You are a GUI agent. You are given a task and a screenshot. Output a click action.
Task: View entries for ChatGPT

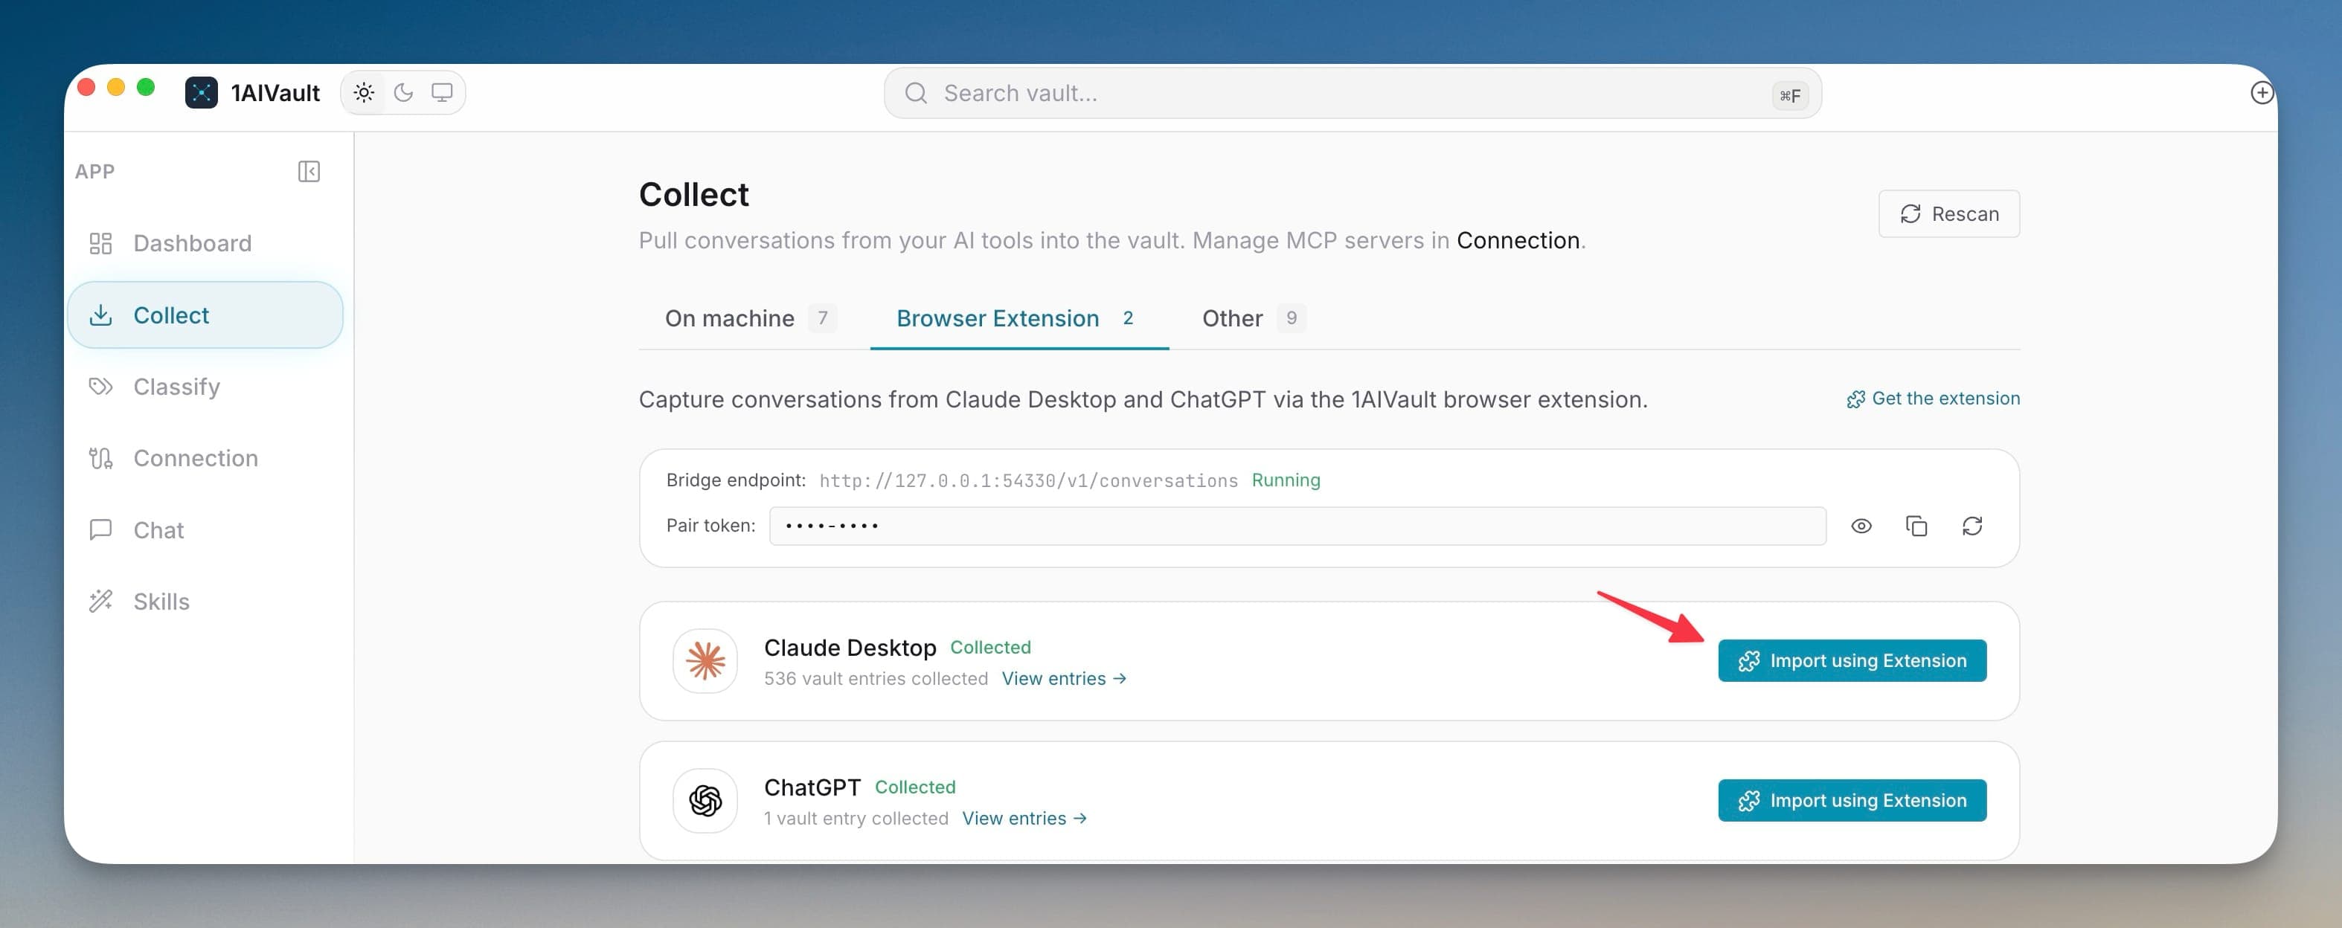[1024, 819]
